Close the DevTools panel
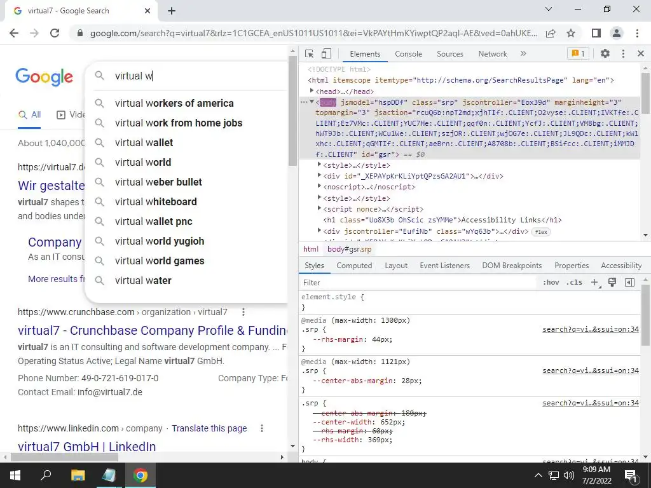651x488 pixels. tap(640, 53)
